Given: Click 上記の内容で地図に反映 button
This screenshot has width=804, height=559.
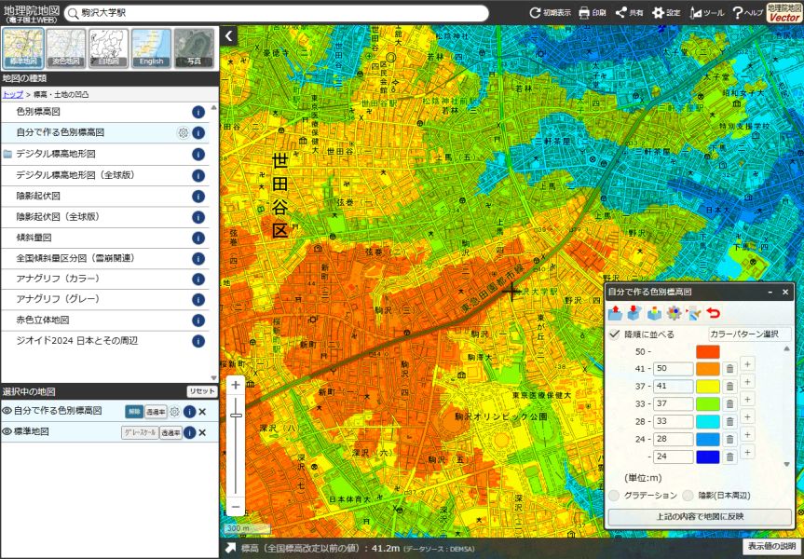Looking at the screenshot, I should click(x=699, y=516).
